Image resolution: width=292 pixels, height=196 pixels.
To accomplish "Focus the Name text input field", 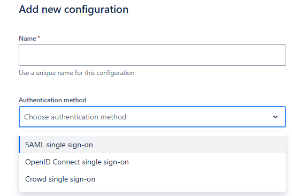I will coord(152,55).
